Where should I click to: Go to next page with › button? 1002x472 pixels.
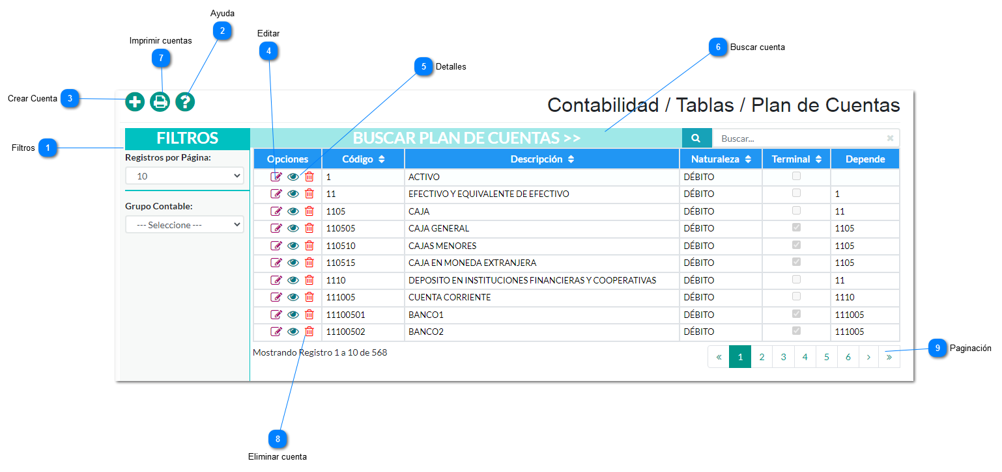click(868, 357)
